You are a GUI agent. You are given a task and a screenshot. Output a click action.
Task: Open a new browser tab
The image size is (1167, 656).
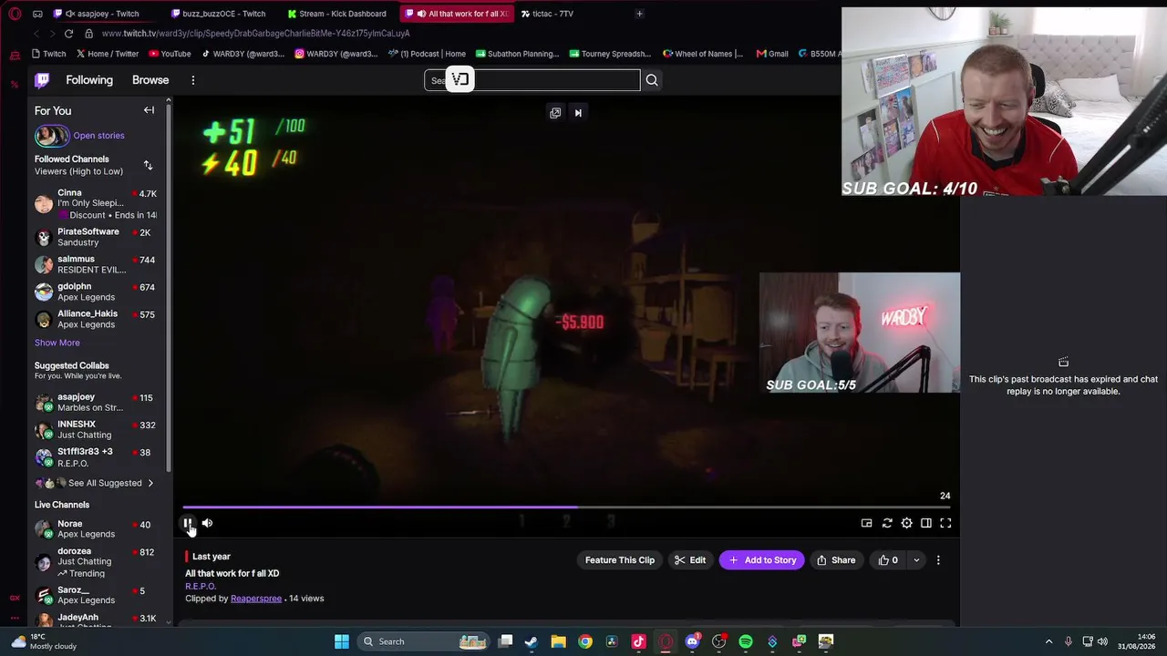[x=639, y=14]
